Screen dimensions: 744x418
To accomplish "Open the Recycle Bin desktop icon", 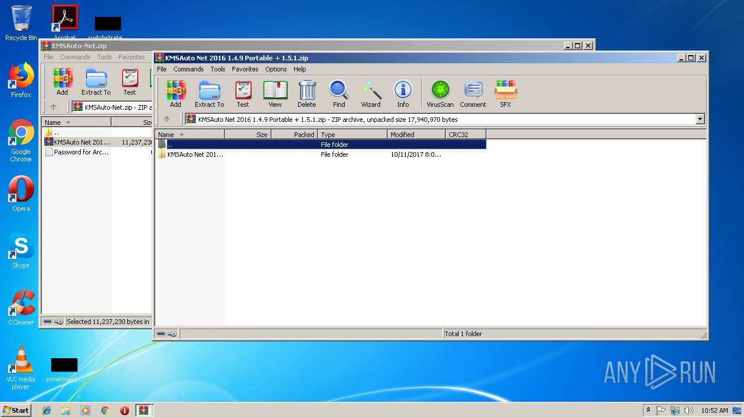I will pyautogui.click(x=21, y=23).
